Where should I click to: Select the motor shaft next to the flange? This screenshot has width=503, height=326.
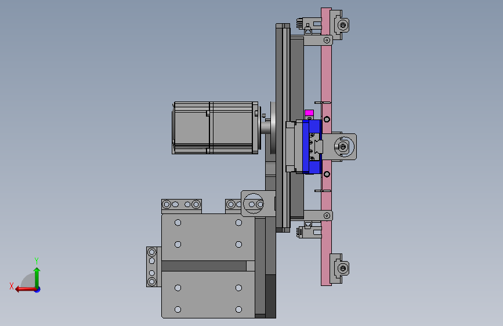[x=265, y=127]
